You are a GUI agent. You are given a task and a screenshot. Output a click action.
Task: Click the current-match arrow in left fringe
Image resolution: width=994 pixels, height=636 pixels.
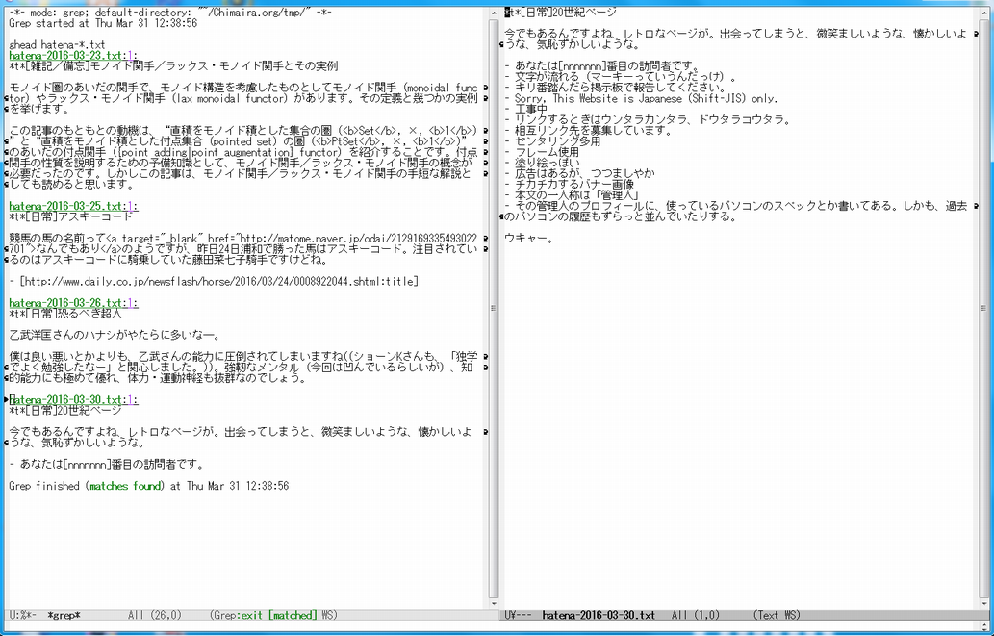5,399
